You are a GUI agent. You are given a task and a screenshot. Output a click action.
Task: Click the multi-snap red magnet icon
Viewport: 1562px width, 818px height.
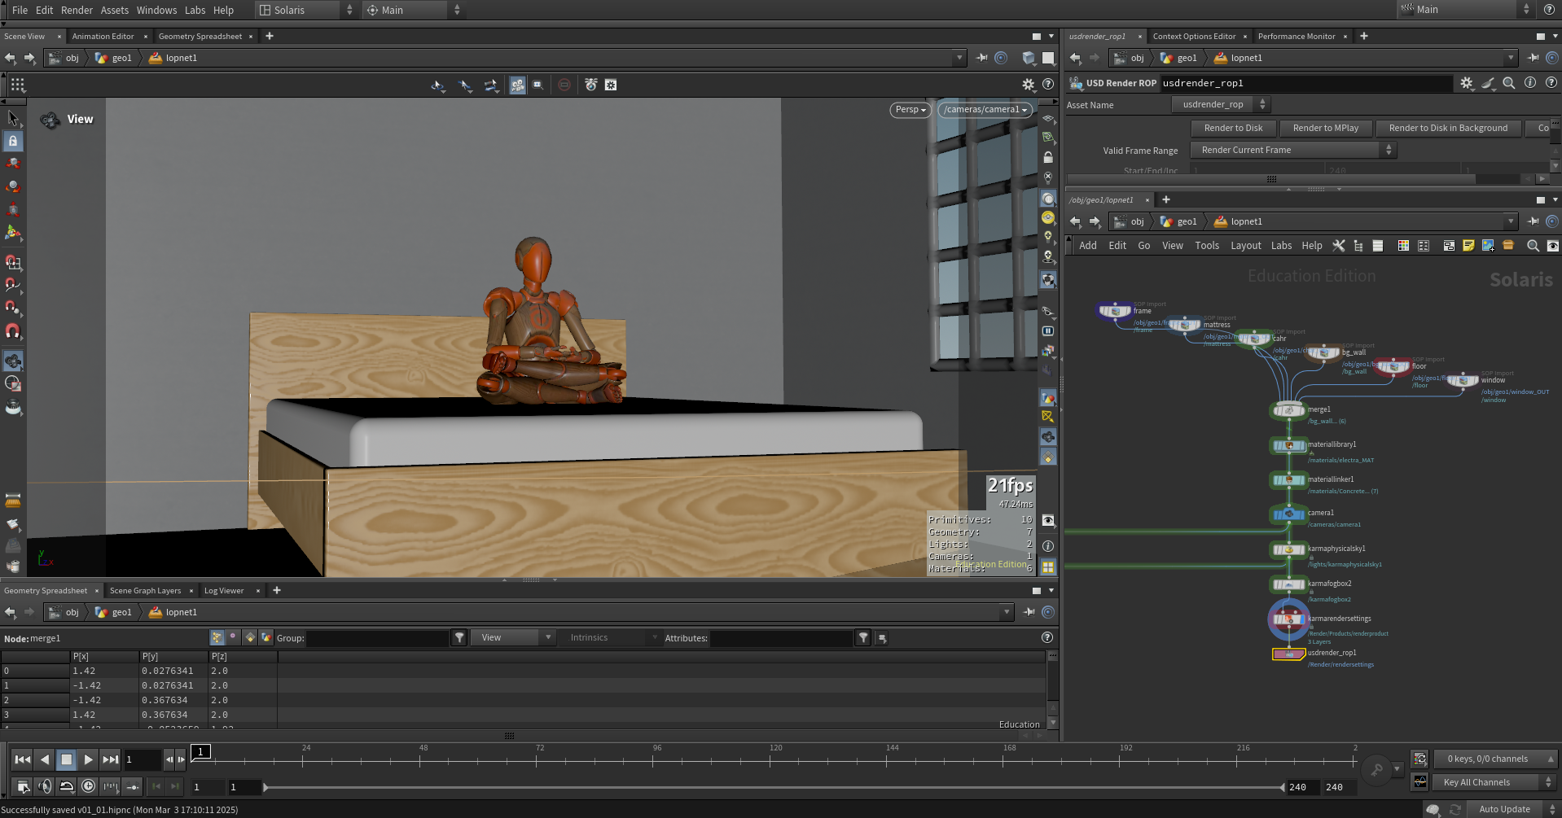(13, 330)
